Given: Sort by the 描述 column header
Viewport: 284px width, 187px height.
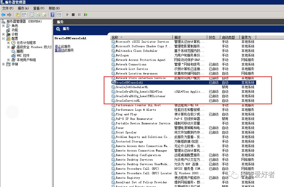Looking at the screenshot, I should pos(190,37).
